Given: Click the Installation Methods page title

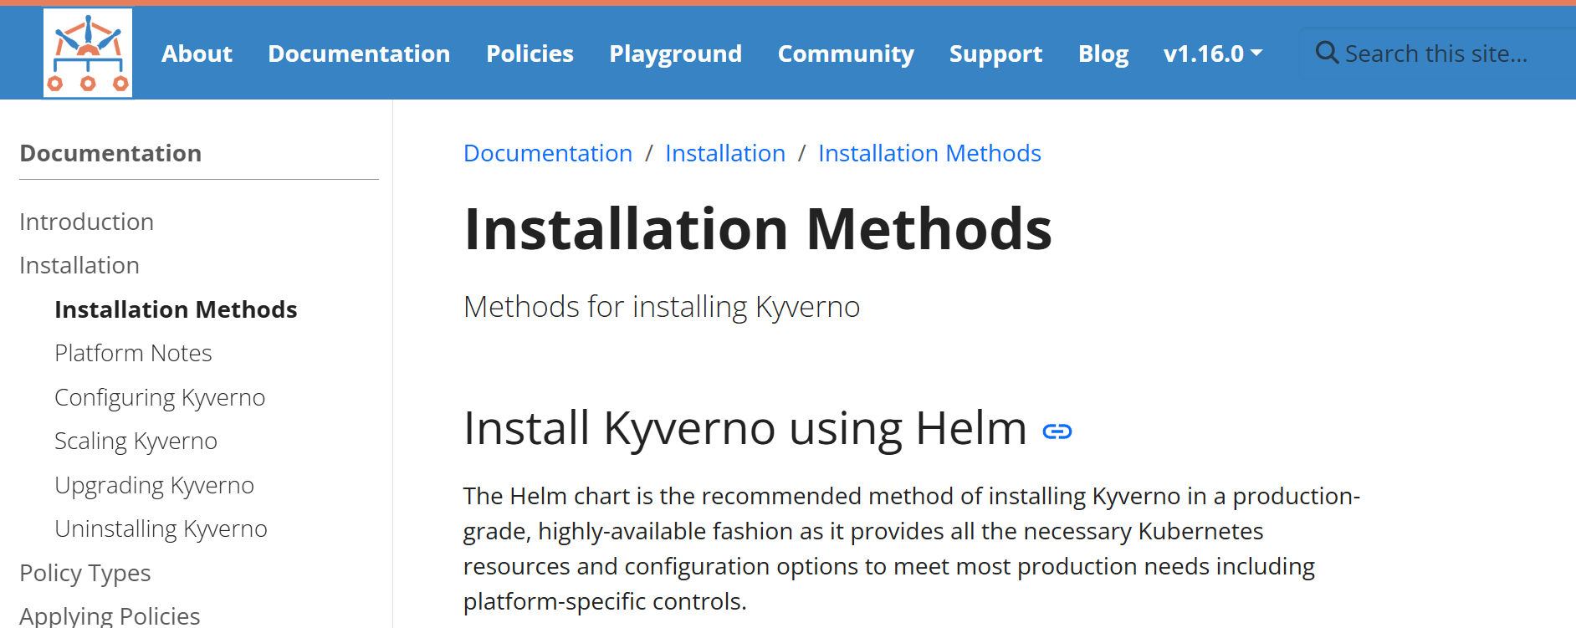Looking at the screenshot, I should tap(758, 228).
